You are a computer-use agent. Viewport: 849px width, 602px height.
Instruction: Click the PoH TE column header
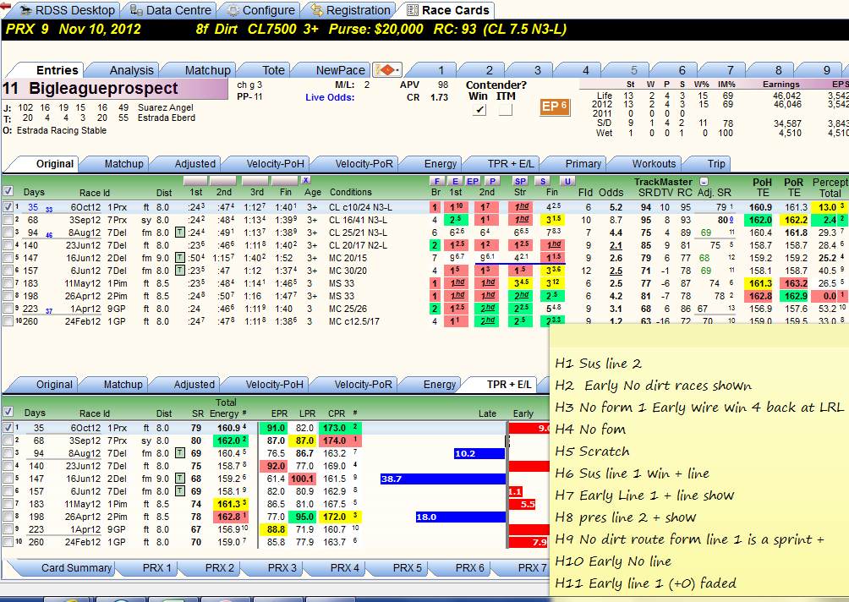(x=762, y=188)
